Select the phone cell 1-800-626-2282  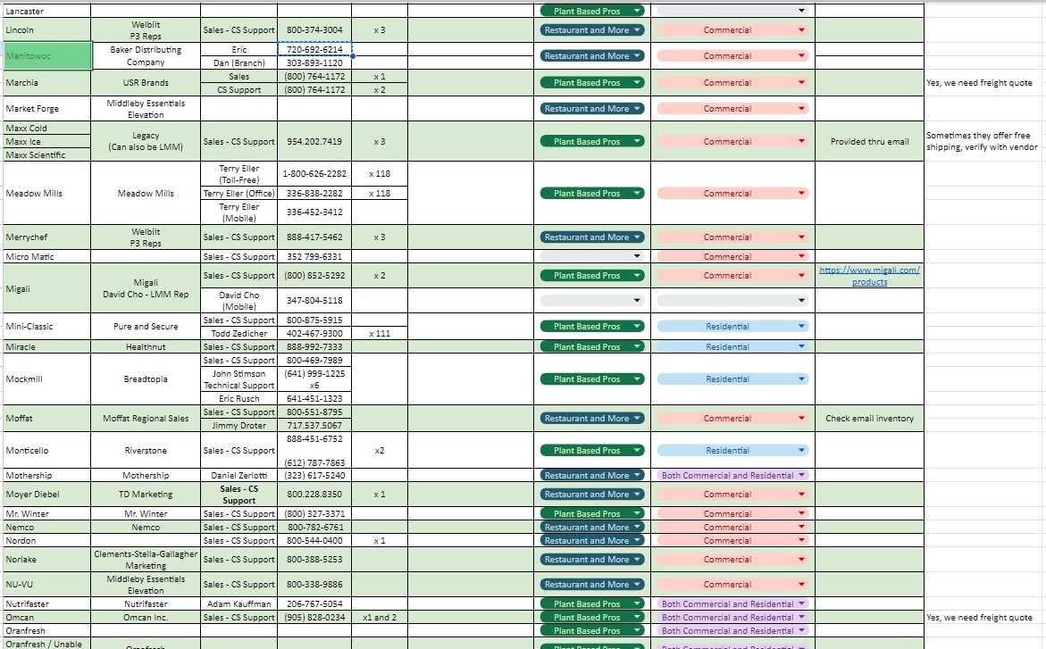(314, 173)
